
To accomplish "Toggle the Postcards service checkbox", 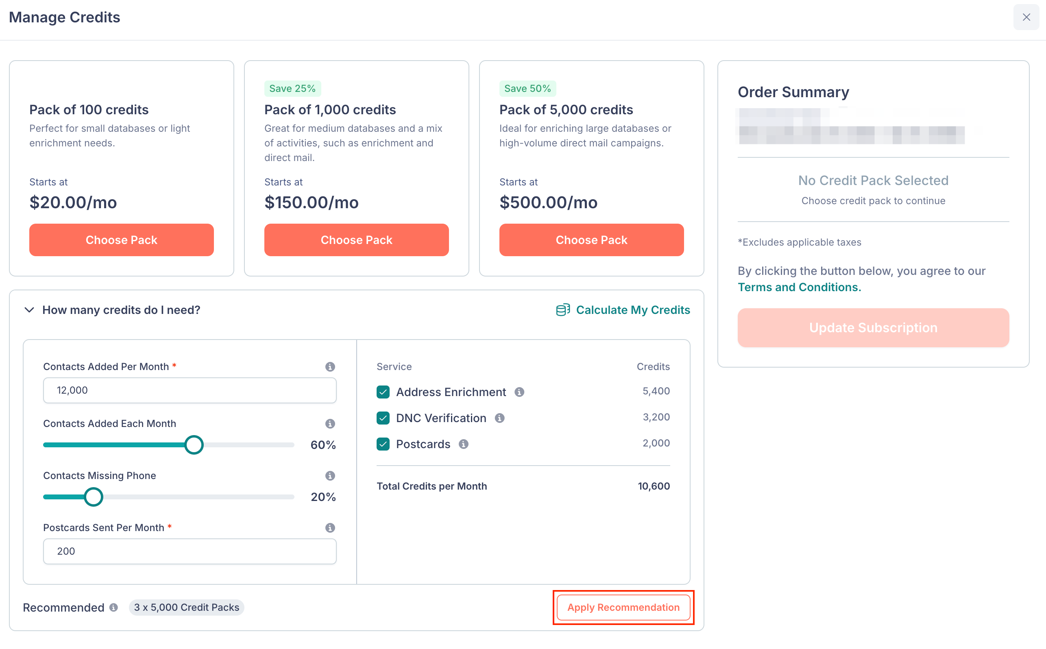I will 383,444.
